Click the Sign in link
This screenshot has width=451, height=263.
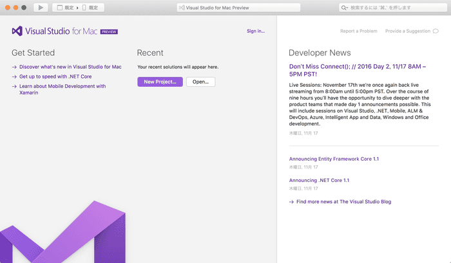click(x=256, y=31)
